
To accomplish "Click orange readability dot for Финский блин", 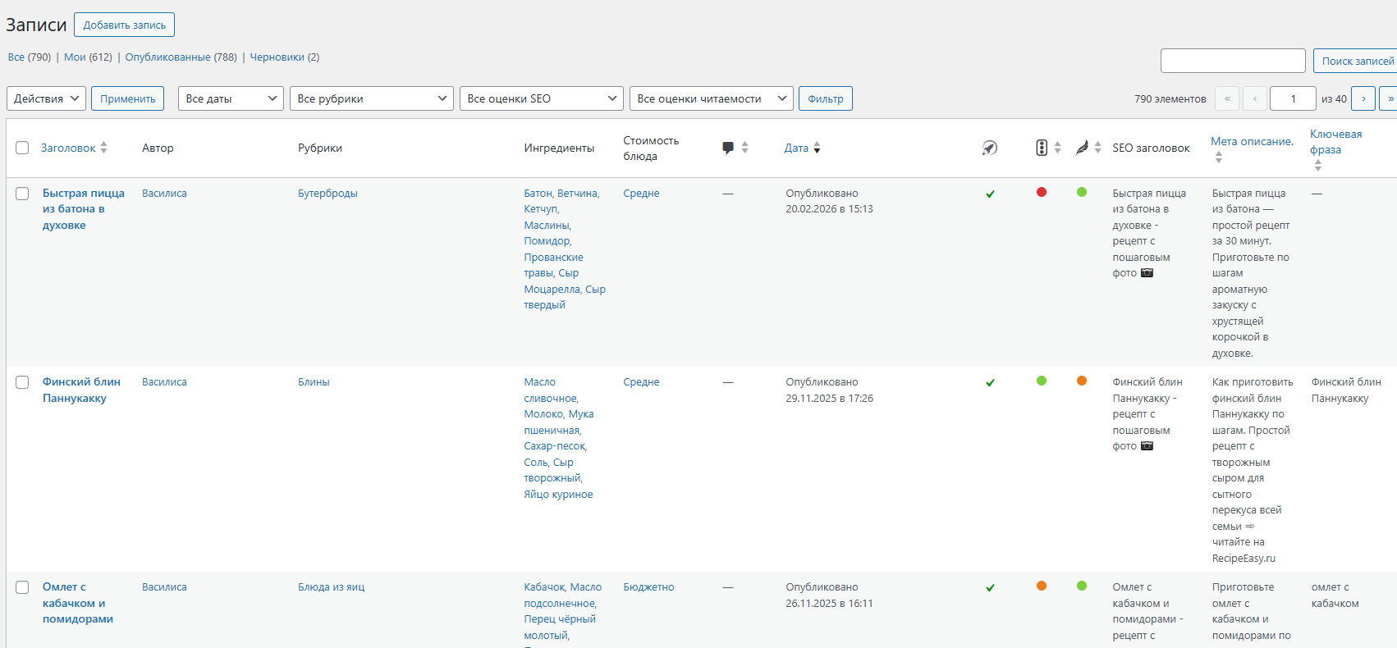I will coord(1082,381).
